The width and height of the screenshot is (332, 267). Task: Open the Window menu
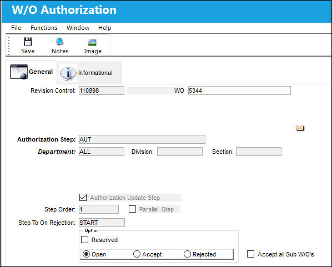tap(78, 28)
